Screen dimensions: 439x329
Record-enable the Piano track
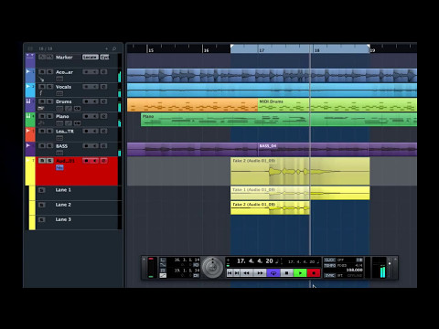[87, 116]
